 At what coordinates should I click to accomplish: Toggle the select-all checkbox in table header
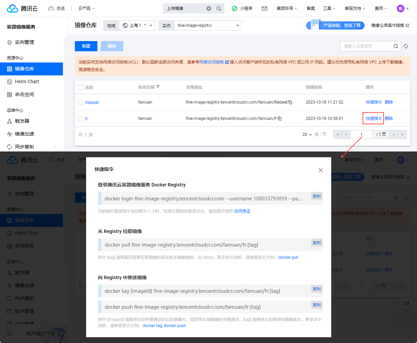point(81,87)
